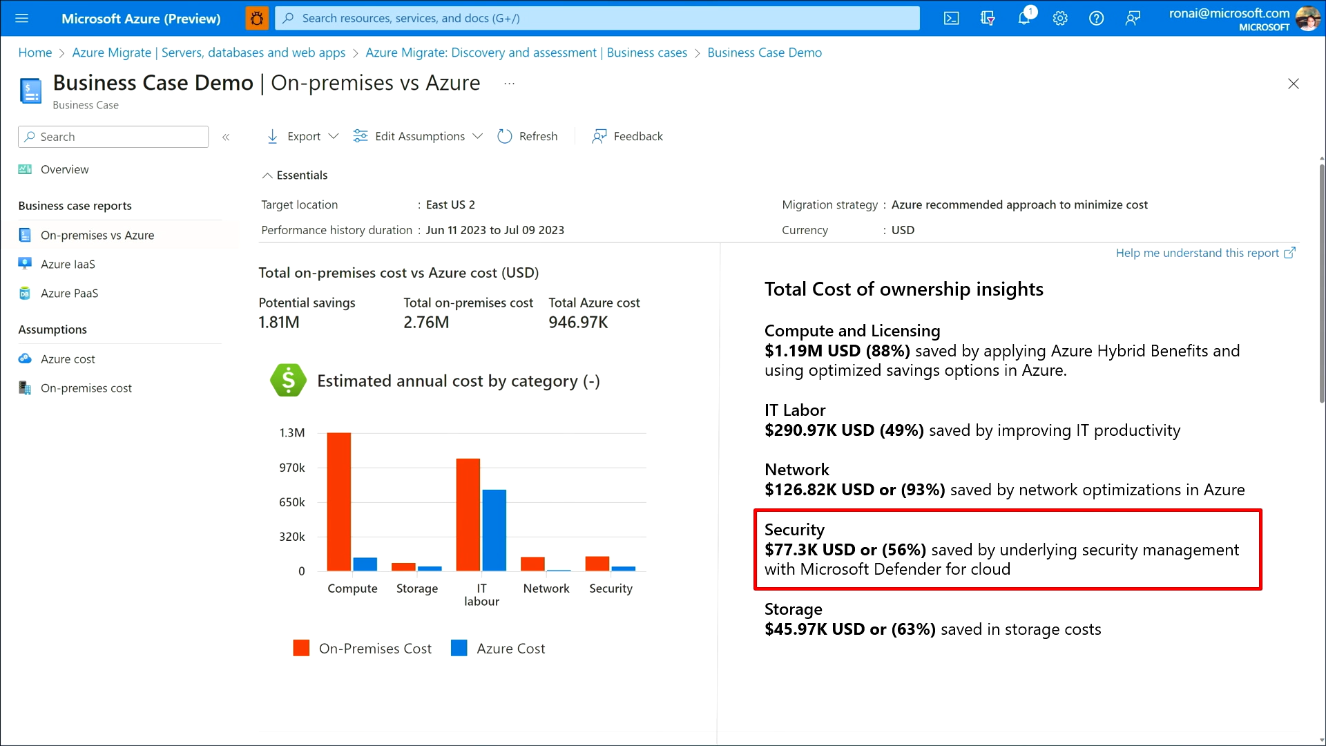This screenshot has height=746, width=1326.
Task: Click the top bar feedback icon
Action: (1133, 19)
